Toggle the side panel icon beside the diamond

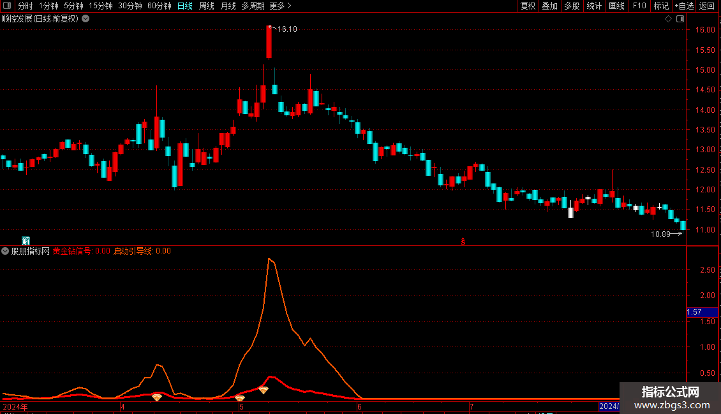tap(680, 19)
